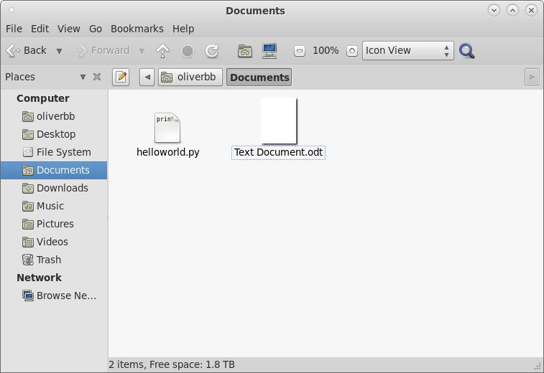Image resolution: width=544 pixels, height=373 pixels.
Task: Toggle the text location edit button
Action: (x=121, y=77)
